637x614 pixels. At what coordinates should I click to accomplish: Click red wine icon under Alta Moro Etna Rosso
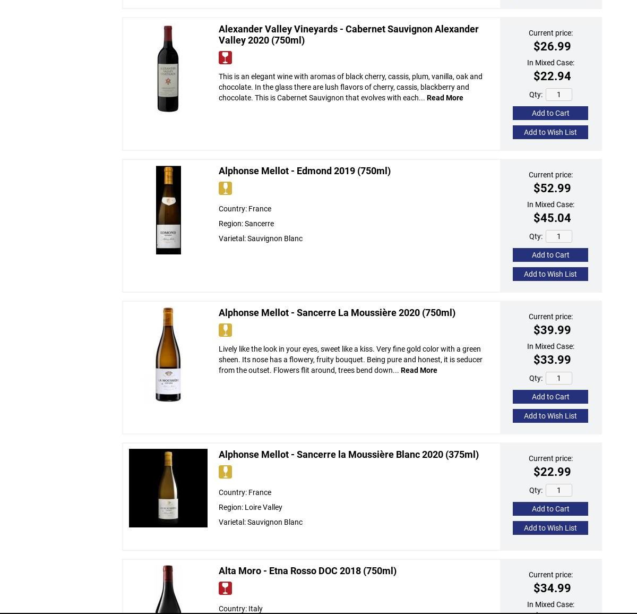[225, 589]
